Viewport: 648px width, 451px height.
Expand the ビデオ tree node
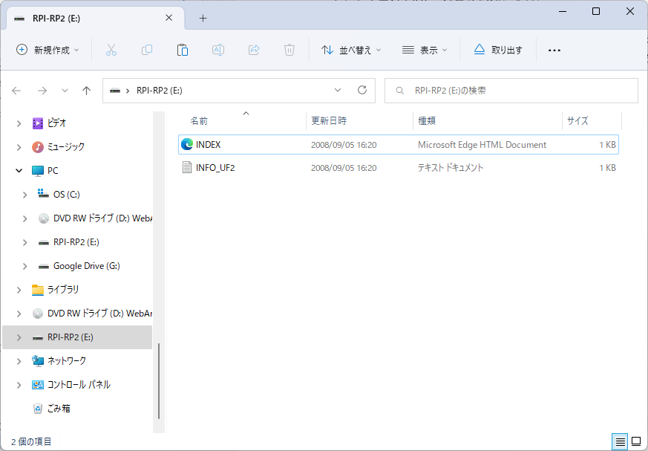point(19,123)
